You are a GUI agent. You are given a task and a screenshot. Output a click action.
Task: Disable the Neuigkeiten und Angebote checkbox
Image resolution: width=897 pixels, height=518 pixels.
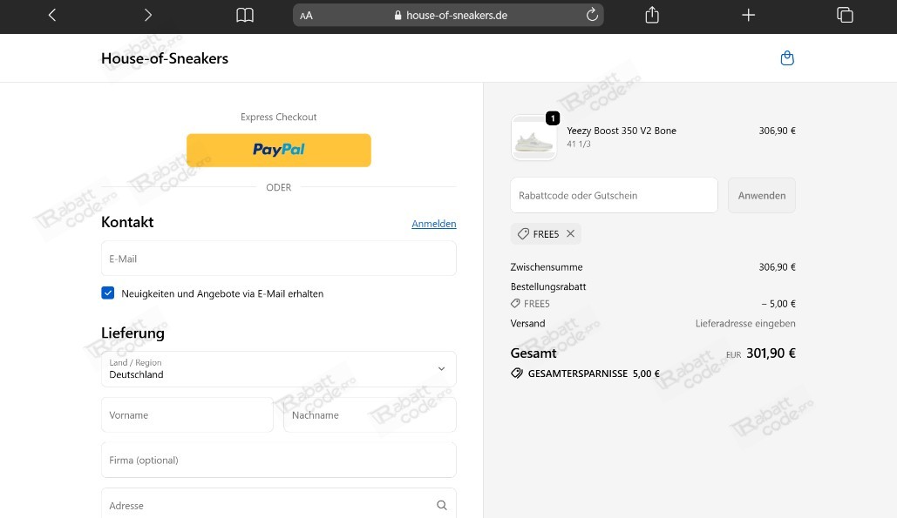point(107,293)
